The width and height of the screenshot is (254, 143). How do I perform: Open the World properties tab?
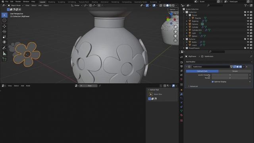point(181,79)
